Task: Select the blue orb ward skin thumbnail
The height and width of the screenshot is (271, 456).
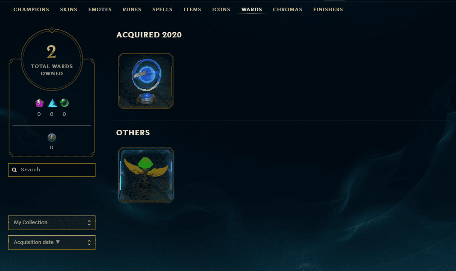Action: (146, 81)
